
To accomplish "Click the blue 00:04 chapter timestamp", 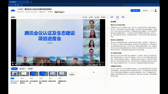I will (12, 78).
